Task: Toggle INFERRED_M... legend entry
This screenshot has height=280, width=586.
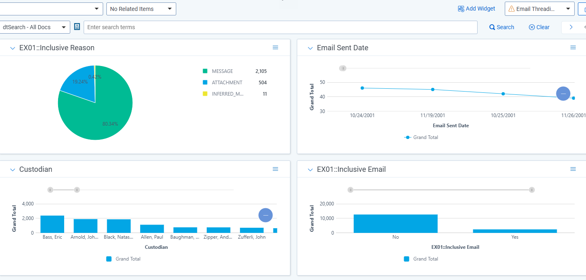Action: (x=223, y=94)
